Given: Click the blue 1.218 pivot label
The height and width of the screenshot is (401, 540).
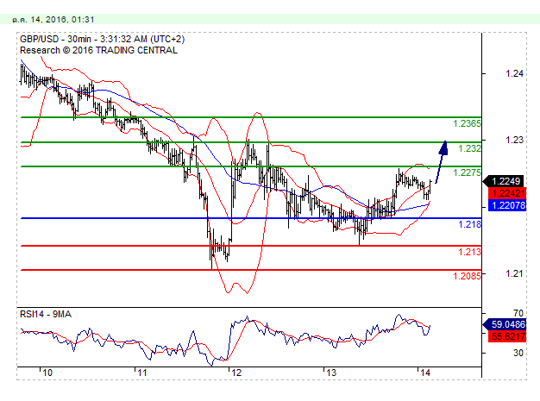Looking at the screenshot, I should click(x=469, y=224).
